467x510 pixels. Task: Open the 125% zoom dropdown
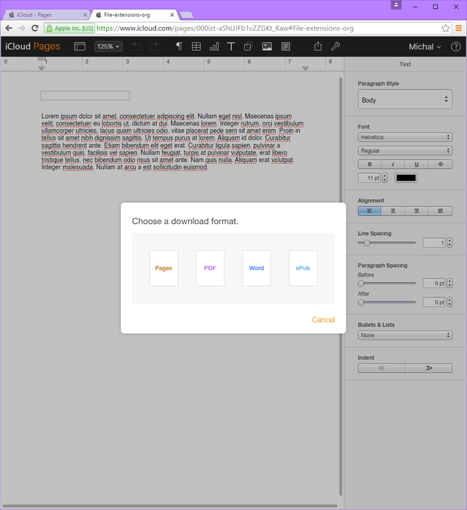(x=108, y=46)
